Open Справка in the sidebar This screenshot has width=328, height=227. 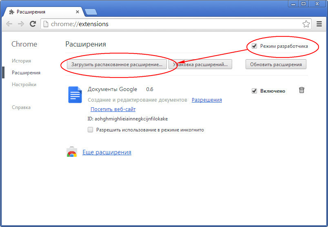[x=21, y=107]
